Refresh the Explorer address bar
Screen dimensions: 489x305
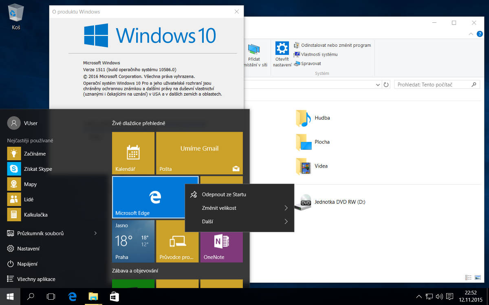coord(386,85)
